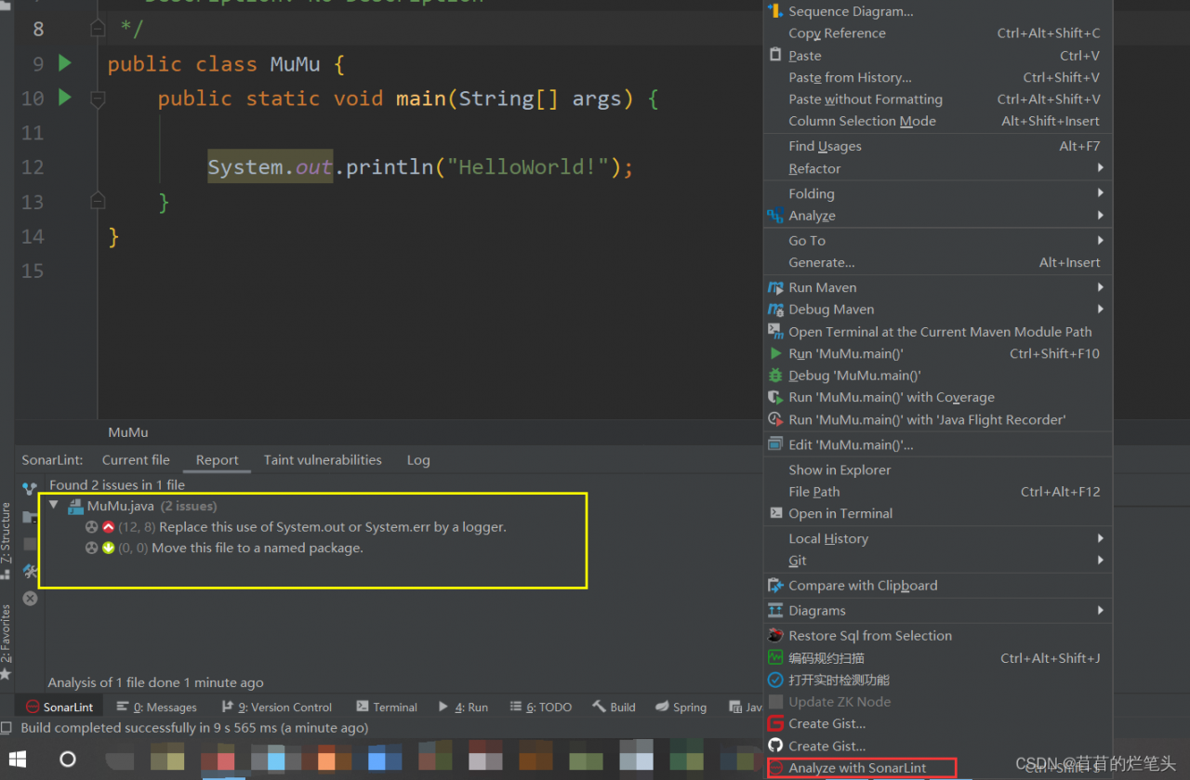Select Generate... in the context menu
This screenshot has height=780, width=1190.
(938, 262)
